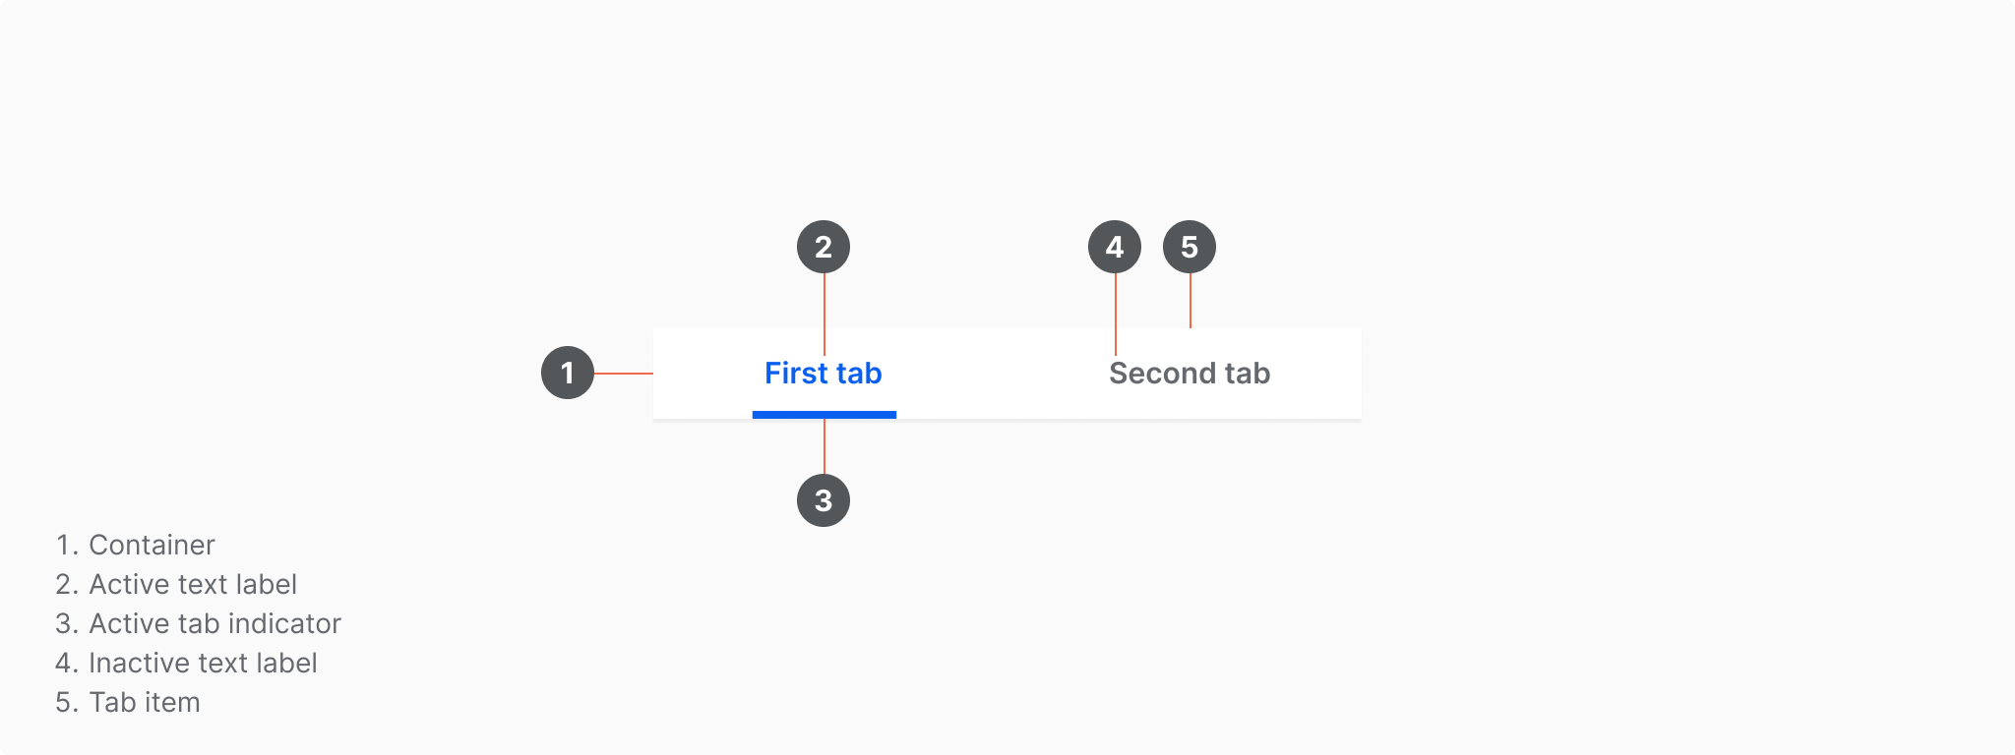The width and height of the screenshot is (2015, 755).
Task: Click annotation badge number 5
Action: coord(1190,247)
